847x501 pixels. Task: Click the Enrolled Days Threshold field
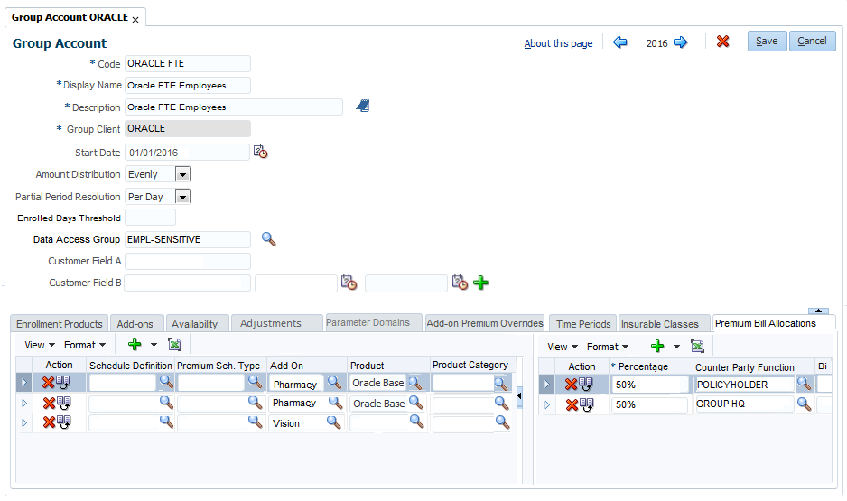(x=150, y=217)
